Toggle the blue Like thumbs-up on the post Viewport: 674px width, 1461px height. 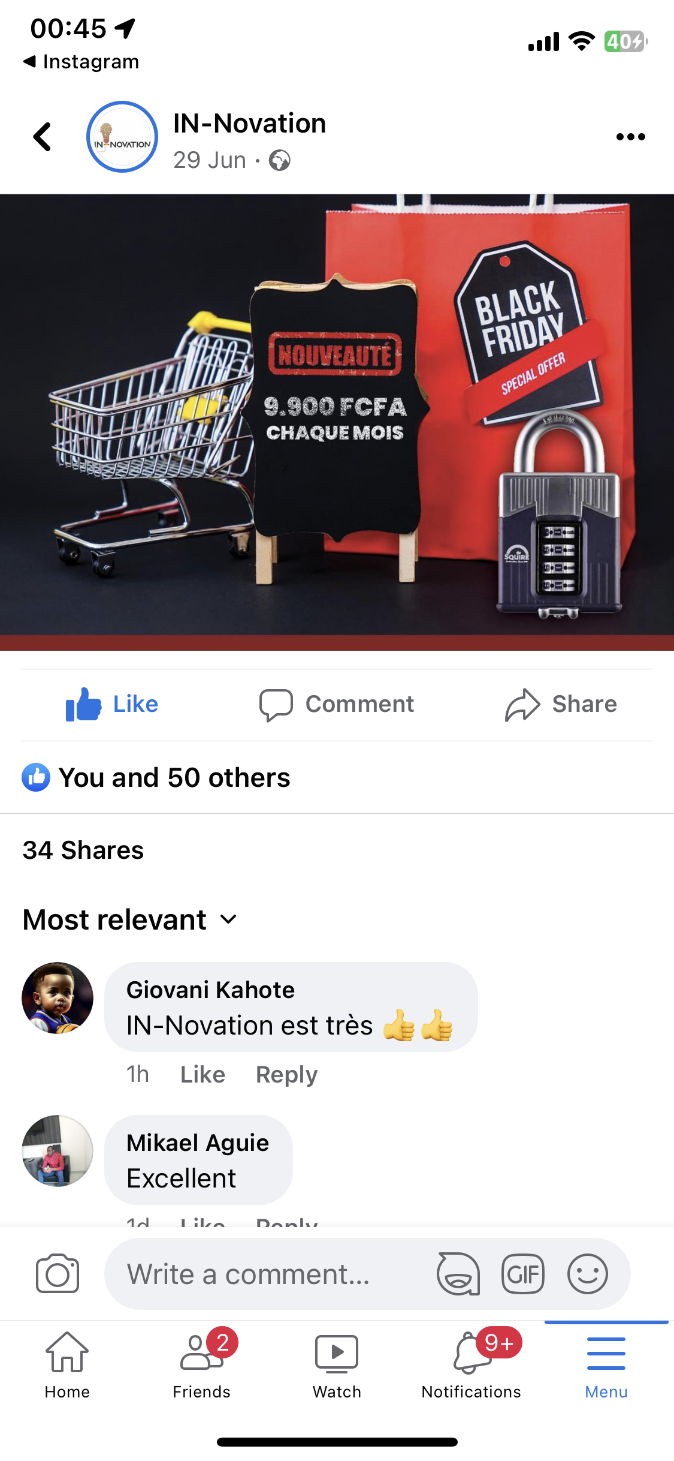coord(112,704)
